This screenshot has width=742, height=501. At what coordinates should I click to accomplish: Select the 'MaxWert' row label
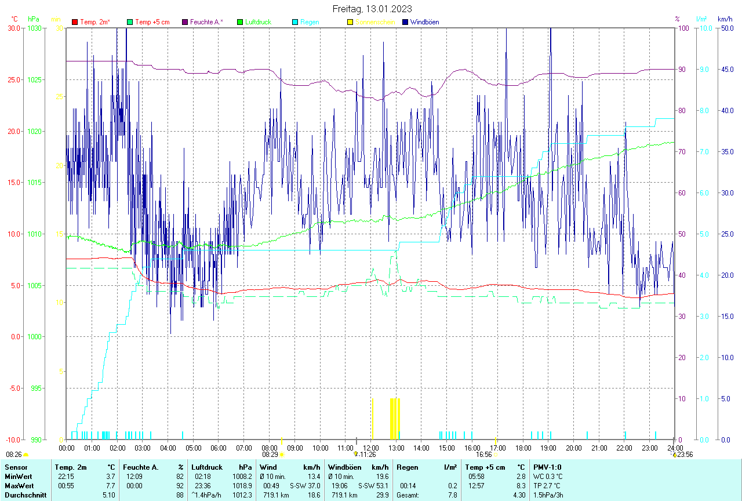(20, 486)
